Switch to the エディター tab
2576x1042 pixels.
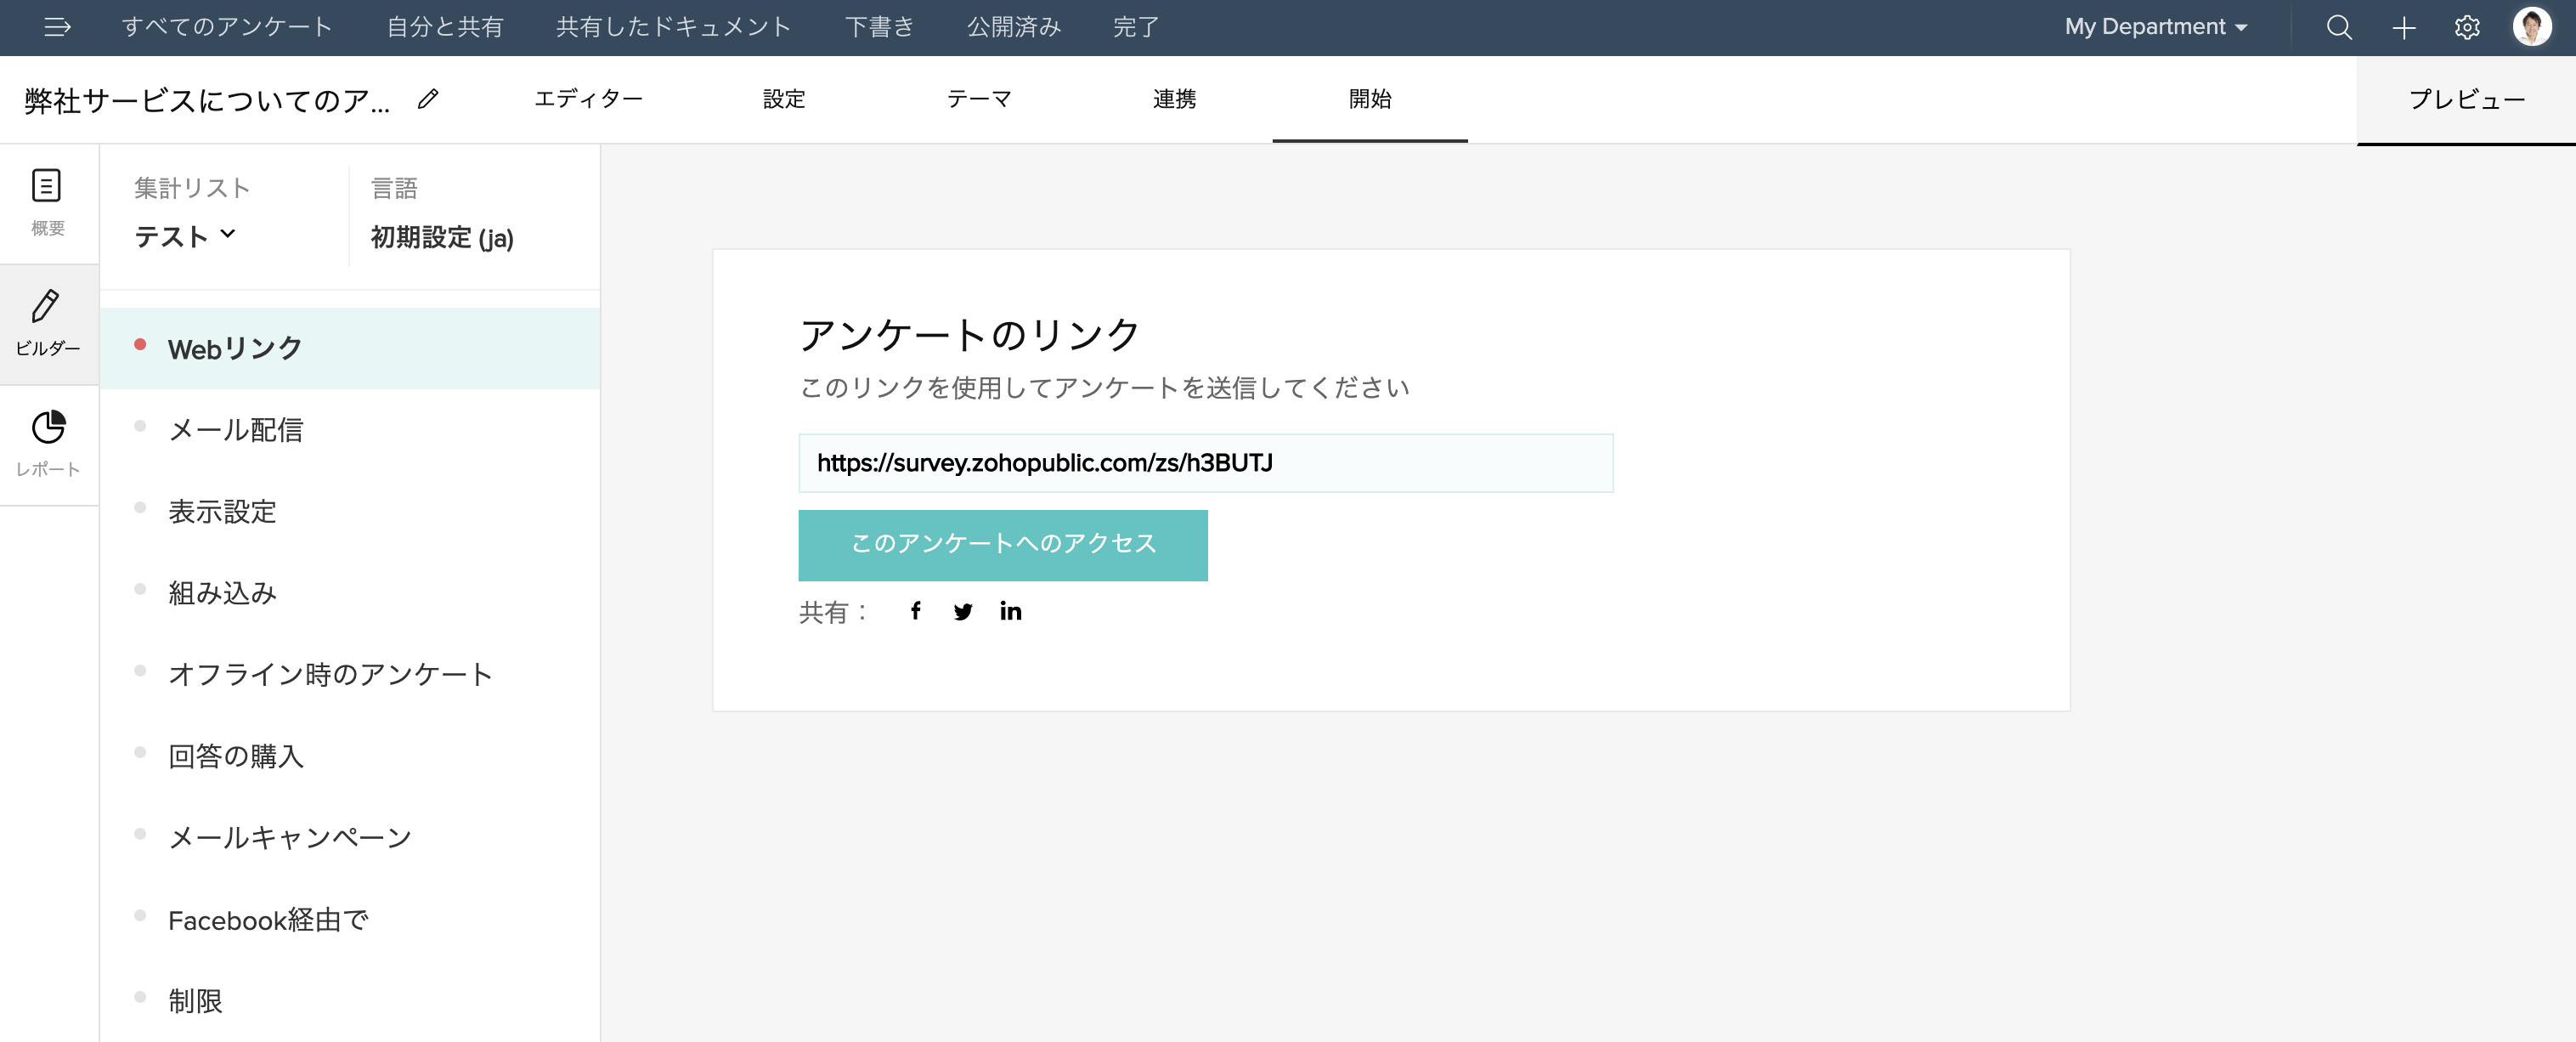pos(589,99)
